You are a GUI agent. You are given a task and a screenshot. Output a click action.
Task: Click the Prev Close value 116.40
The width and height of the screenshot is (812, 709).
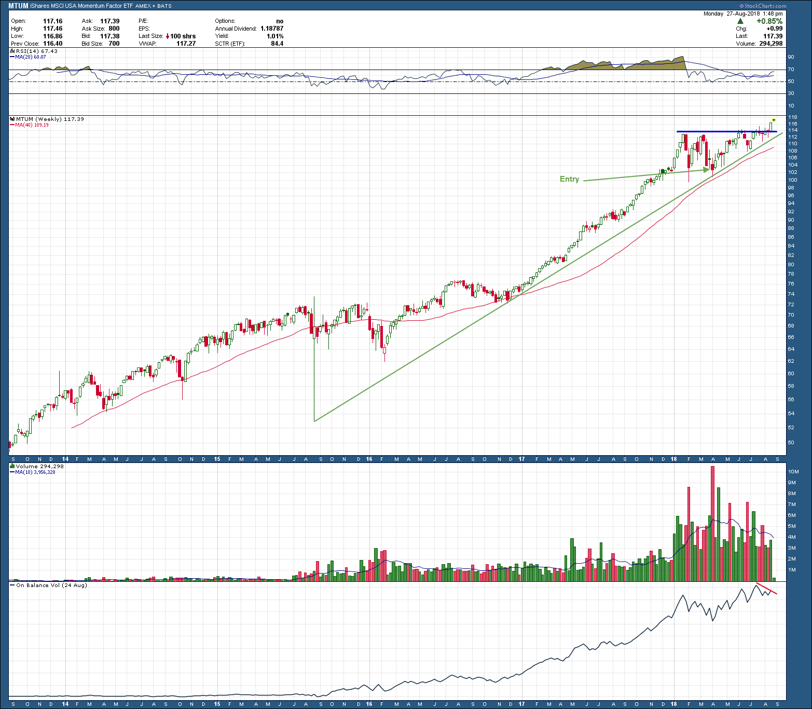pyautogui.click(x=53, y=44)
